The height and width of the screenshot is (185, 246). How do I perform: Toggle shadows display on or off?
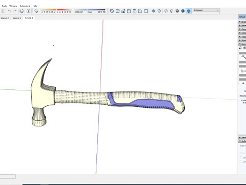[36, 11]
